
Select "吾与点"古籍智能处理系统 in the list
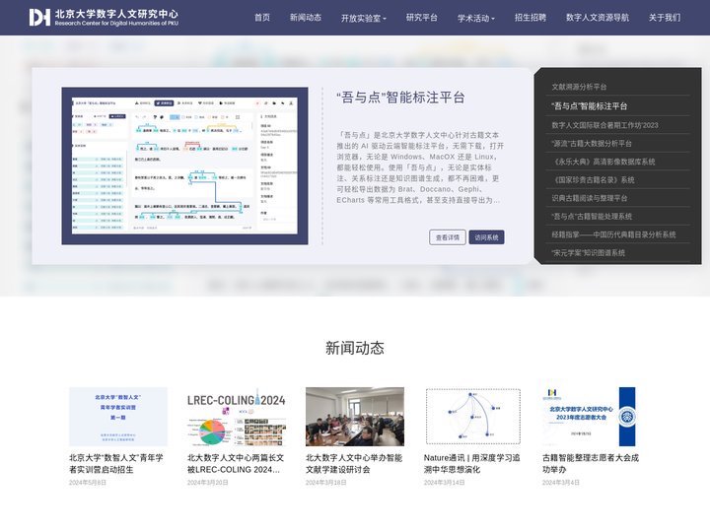click(x=592, y=216)
